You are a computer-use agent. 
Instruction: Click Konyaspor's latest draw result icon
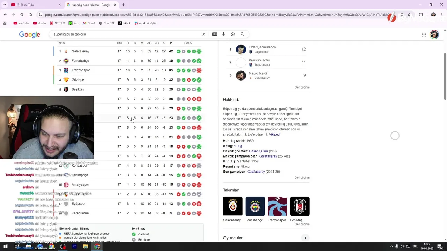pyautogui.click(x=199, y=166)
